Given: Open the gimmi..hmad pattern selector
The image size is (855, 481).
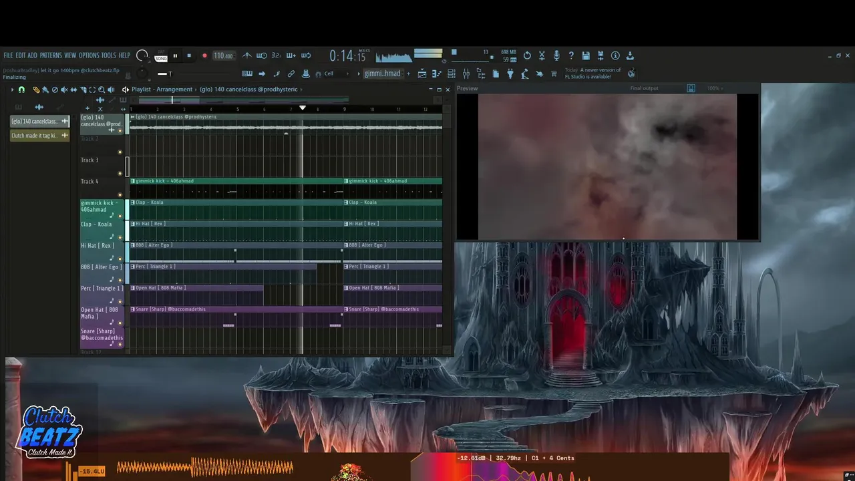Looking at the screenshot, I should [x=383, y=73].
